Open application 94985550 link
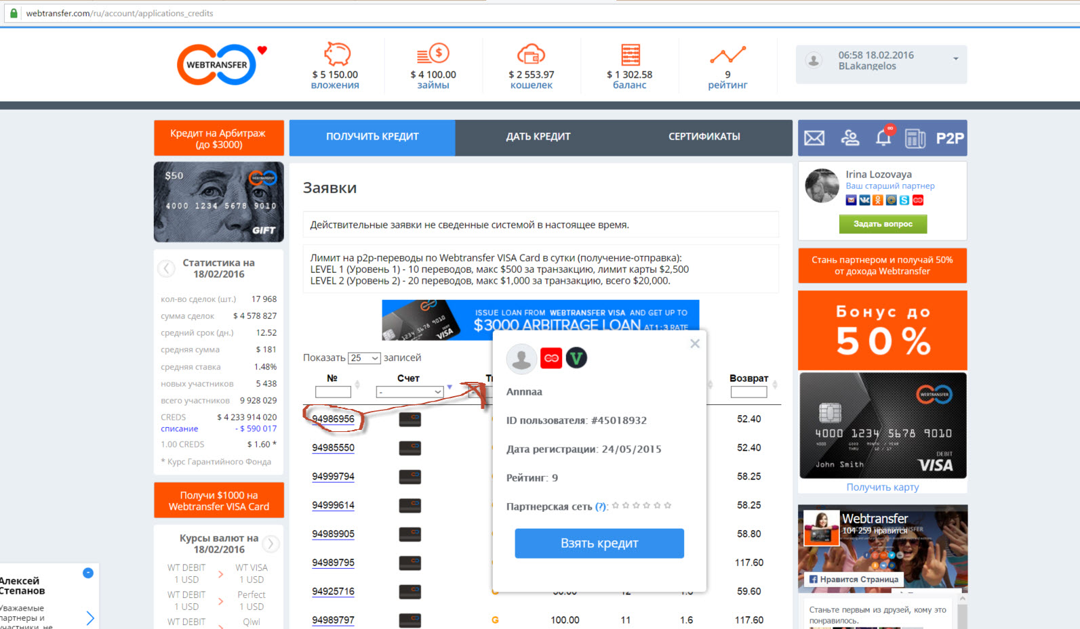Image resolution: width=1080 pixels, height=629 pixels. [x=333, y=448]
